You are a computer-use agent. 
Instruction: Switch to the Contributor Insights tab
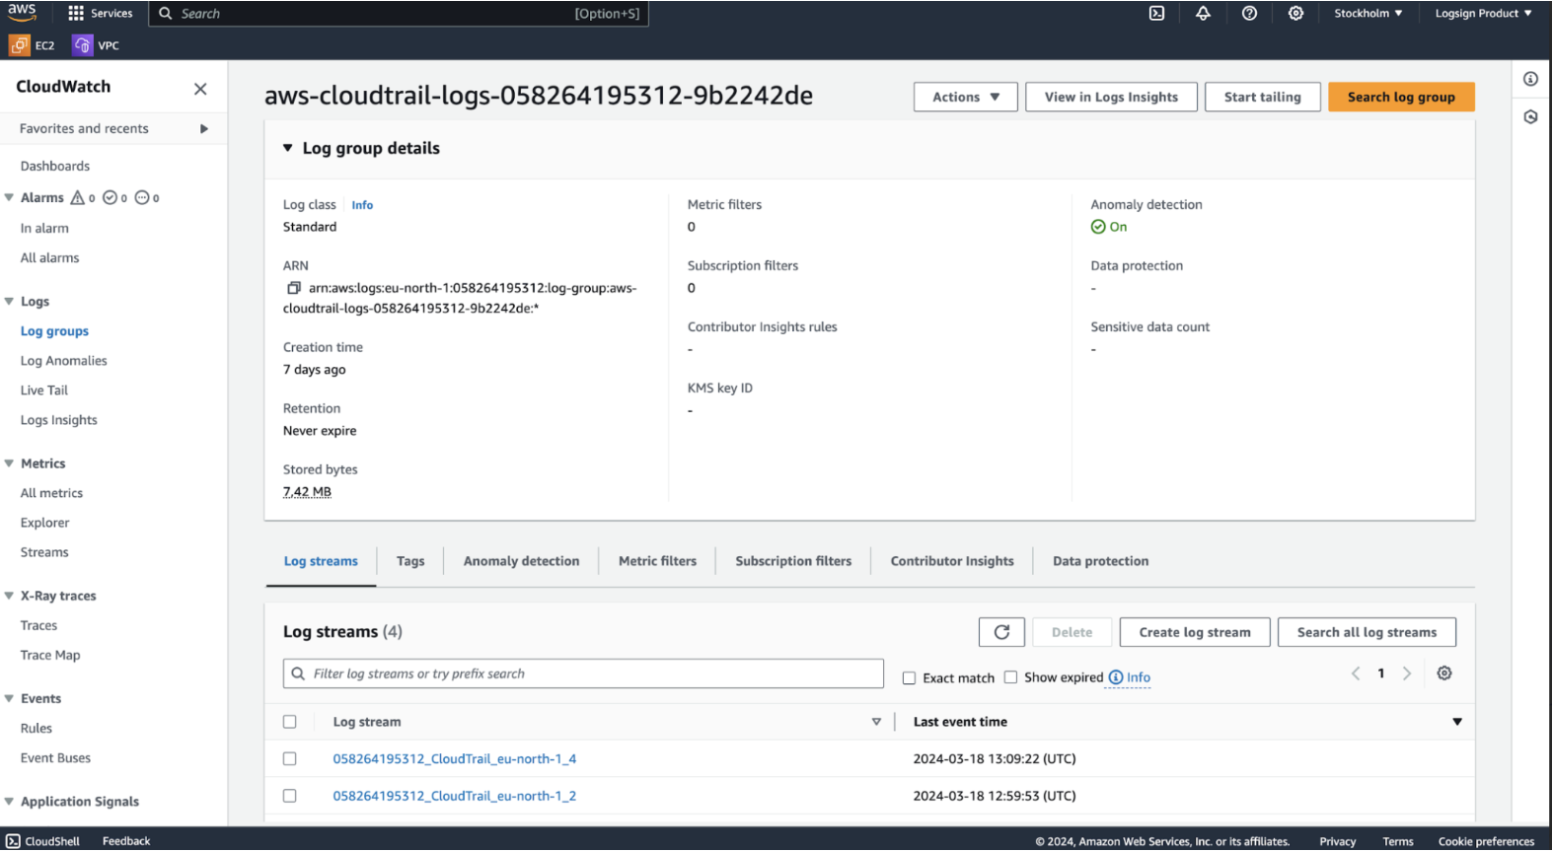point(952,561)
